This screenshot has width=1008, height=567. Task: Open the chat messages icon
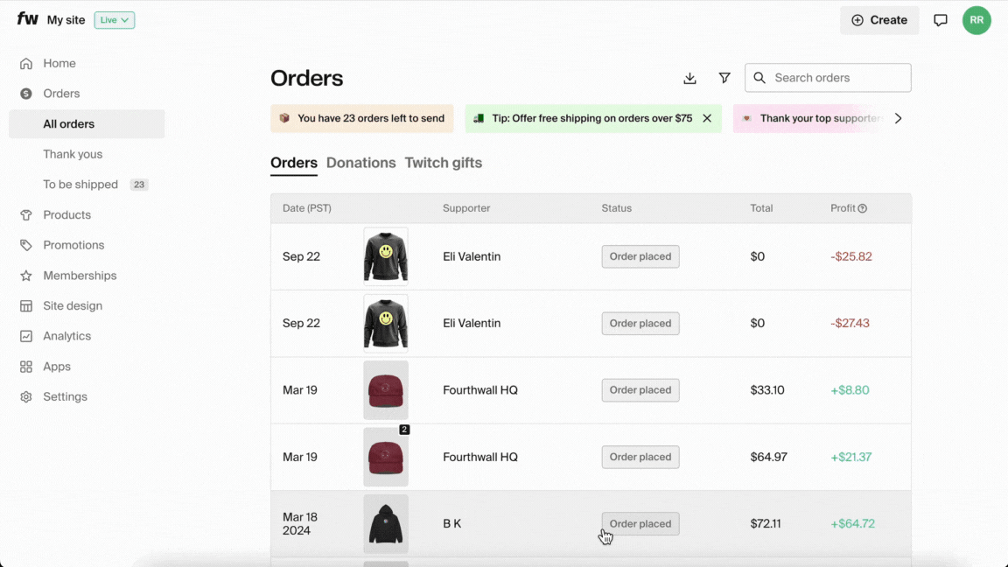940,20
